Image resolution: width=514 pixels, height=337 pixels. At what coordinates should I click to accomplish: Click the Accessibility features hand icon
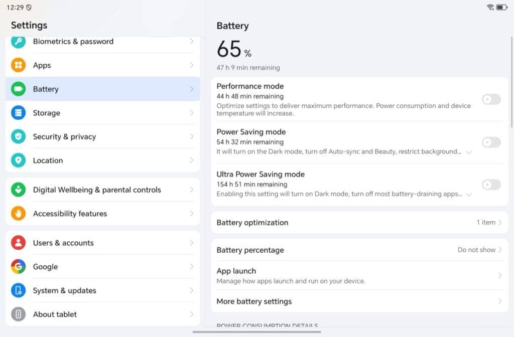click(x=19, y=214)
